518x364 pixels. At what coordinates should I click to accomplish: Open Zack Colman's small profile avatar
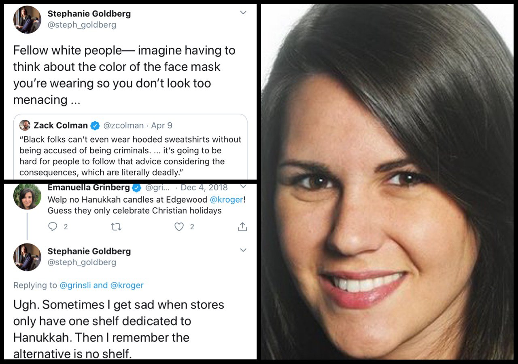click(25, 125)
